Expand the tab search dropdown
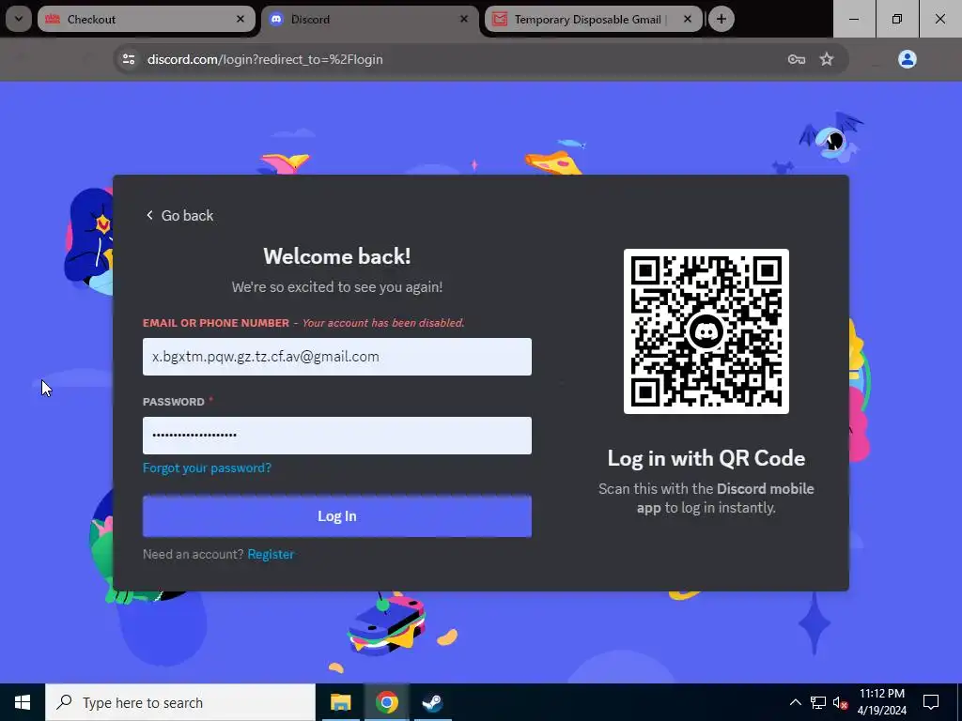962x721 pixels. (x=19, y=19)
